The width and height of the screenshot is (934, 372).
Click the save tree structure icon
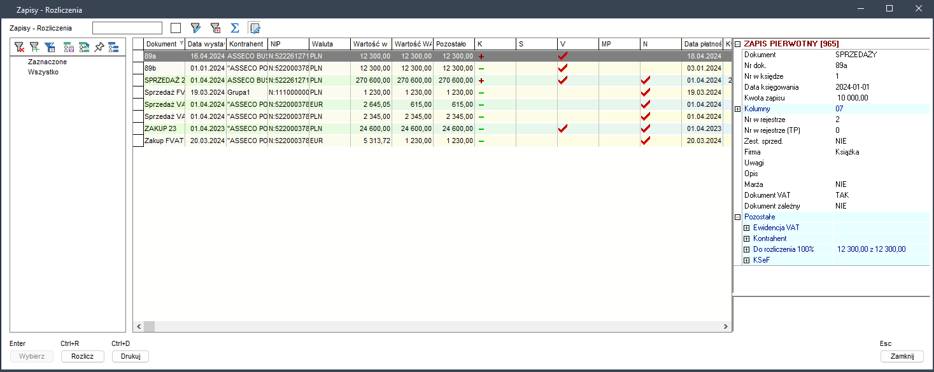68,47
